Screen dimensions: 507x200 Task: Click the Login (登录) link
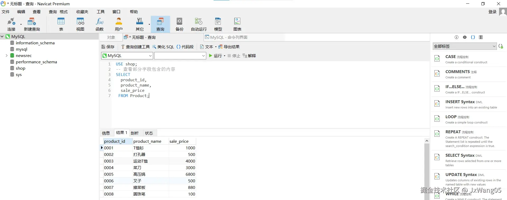[492, 12]
